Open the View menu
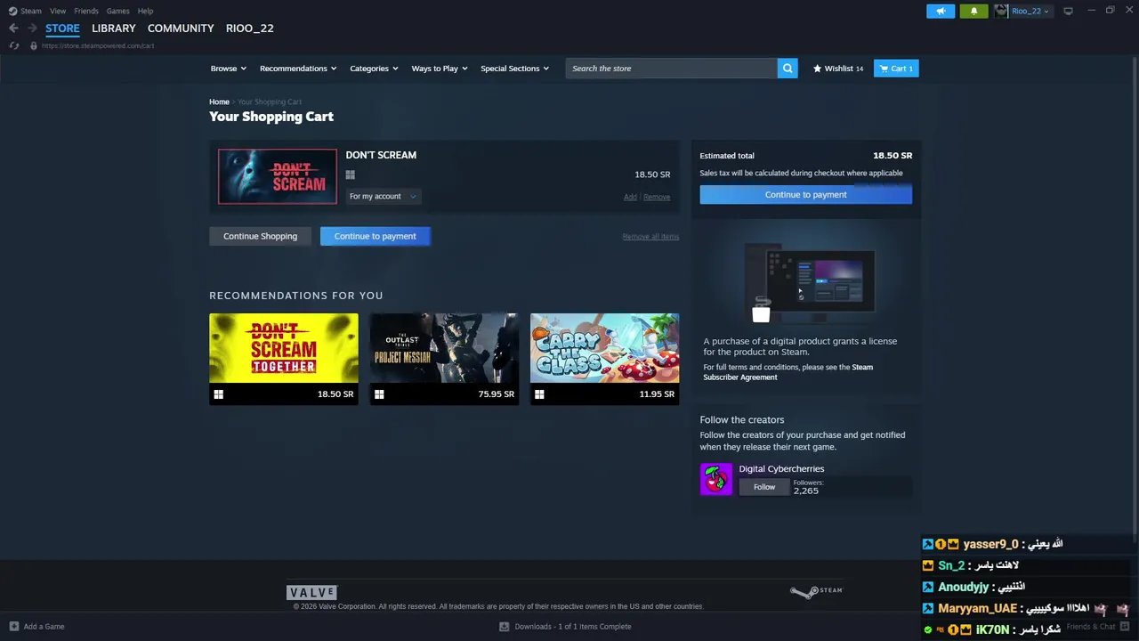The width and height of the screenshot is (1139, 641). tap(58, 11)
